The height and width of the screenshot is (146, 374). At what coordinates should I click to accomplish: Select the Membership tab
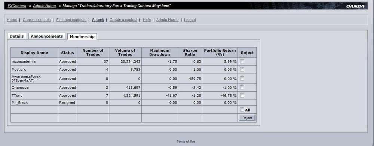82,36
